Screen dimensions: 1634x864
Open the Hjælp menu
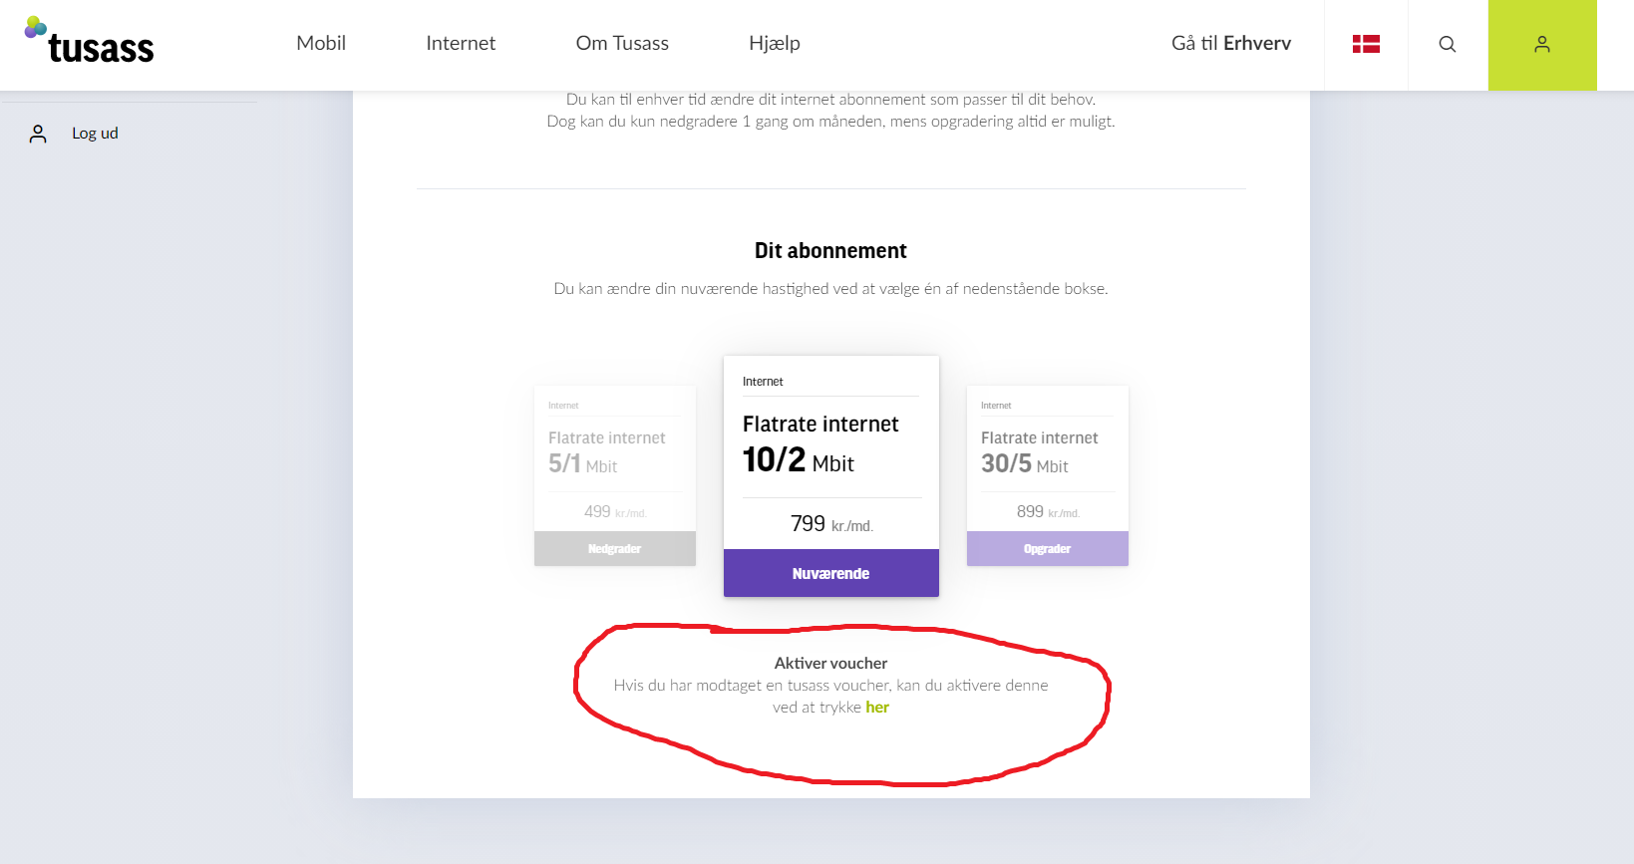775,44
